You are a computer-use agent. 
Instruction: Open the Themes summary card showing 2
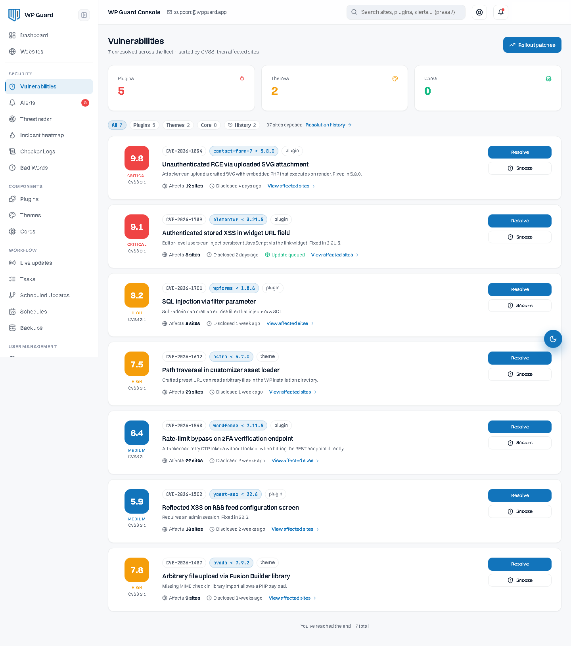coord(335,88)
